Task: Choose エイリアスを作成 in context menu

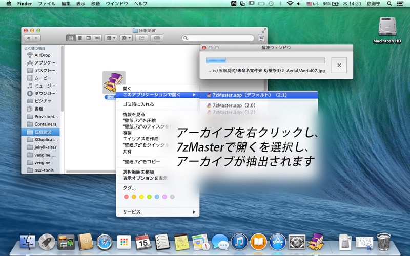Action: (157, 139)
